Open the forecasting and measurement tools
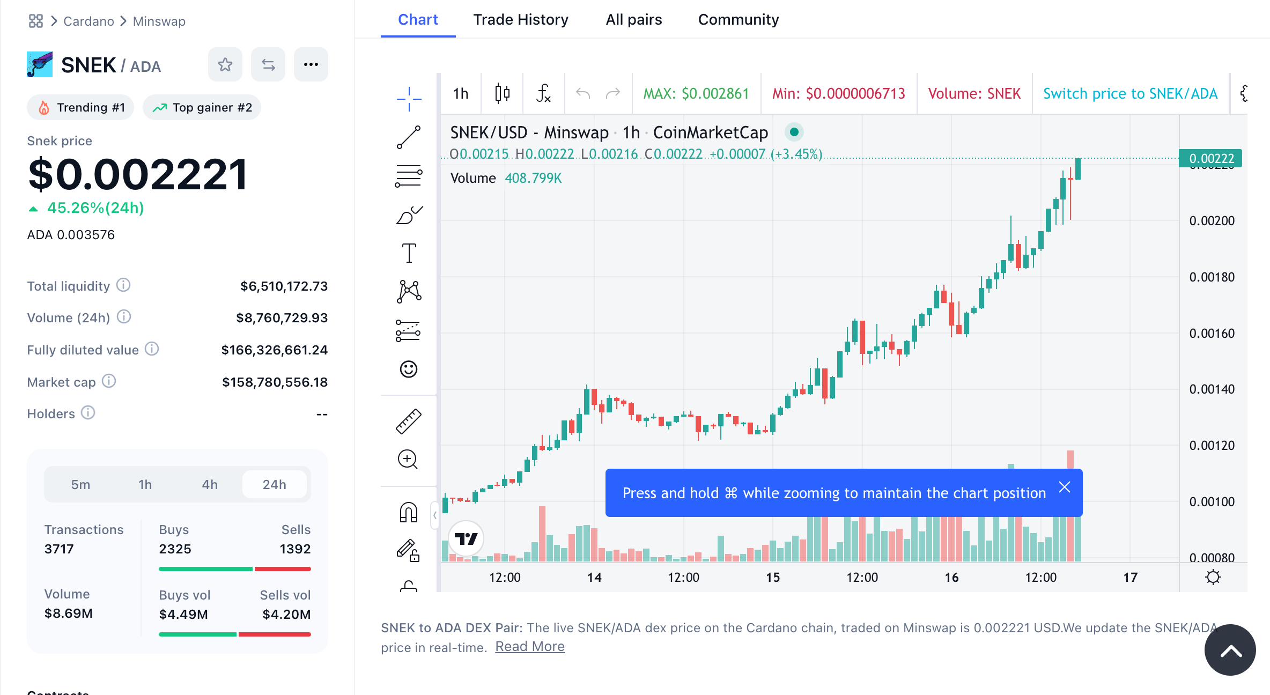1270x695 pixels. [x=408, y=330]
